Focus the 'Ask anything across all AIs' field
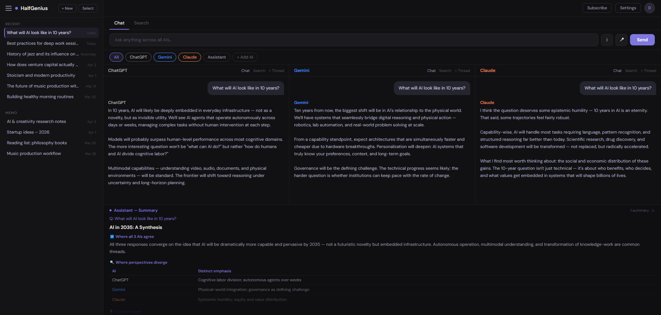The width and height of the screenshot is (661, 315). 354,40
